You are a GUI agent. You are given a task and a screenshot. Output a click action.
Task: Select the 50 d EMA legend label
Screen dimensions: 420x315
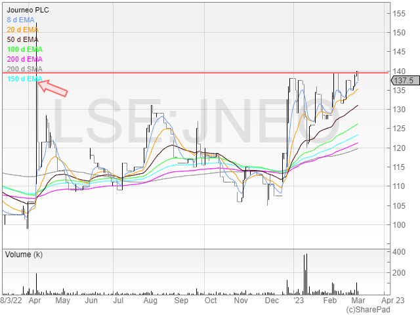[x=22, y=39]
